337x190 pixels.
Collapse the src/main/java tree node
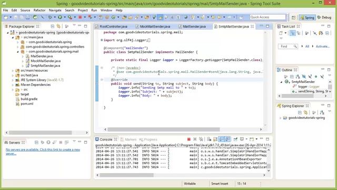tap(13, 37)
